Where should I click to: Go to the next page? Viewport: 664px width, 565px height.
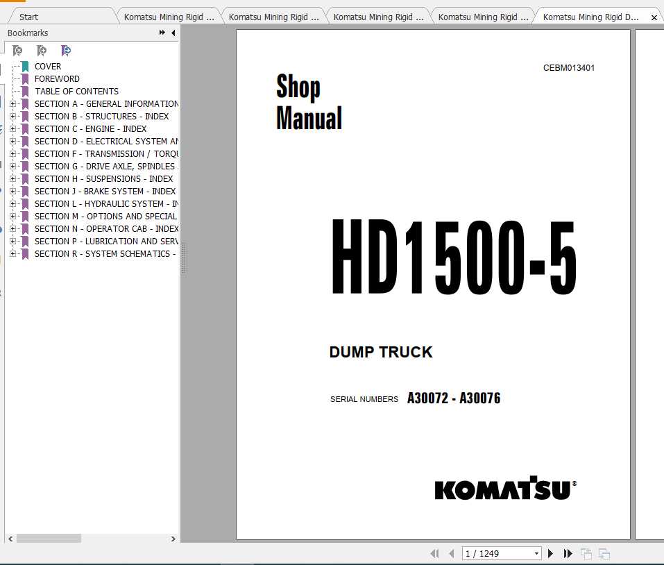(550, 554)
